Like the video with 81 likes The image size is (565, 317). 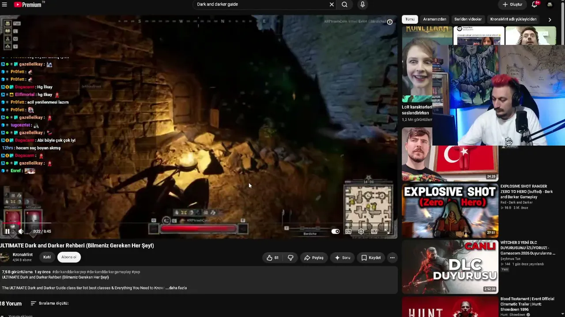[x=273, y=258]
